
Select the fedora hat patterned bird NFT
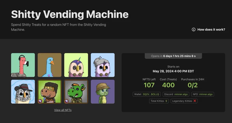23,92
